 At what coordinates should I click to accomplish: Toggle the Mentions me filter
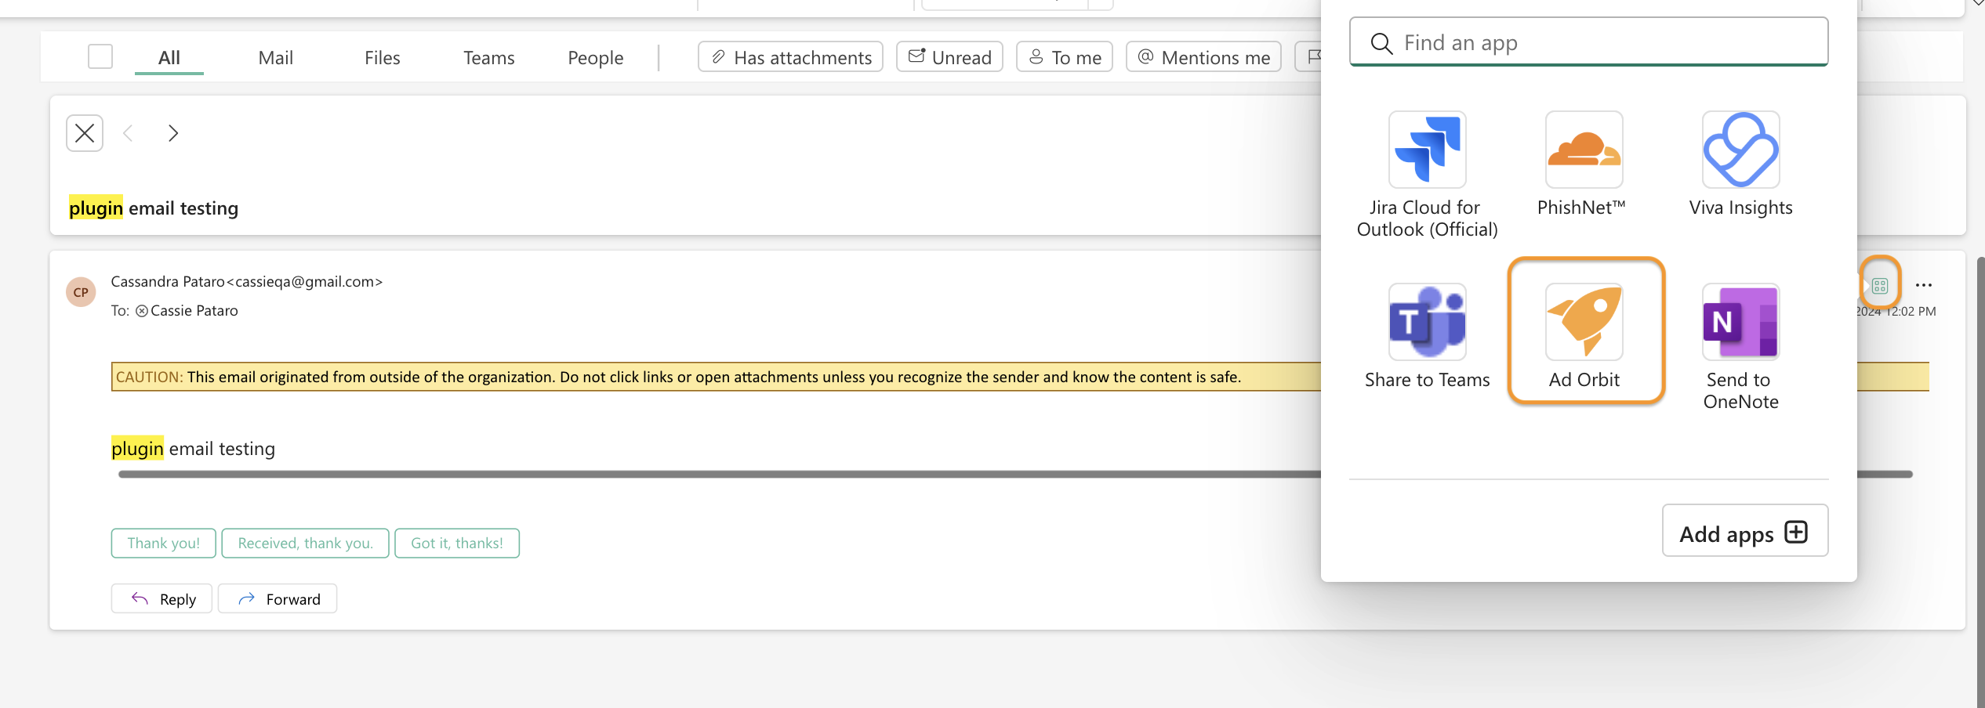[x=1203, y=57]
